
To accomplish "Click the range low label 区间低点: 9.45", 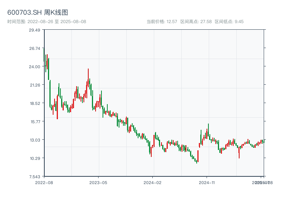I will pyautogui.click(x=229, y=22).
